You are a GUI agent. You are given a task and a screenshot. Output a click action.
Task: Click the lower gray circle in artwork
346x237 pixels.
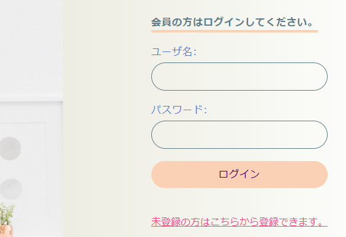(x=10, y=189)
